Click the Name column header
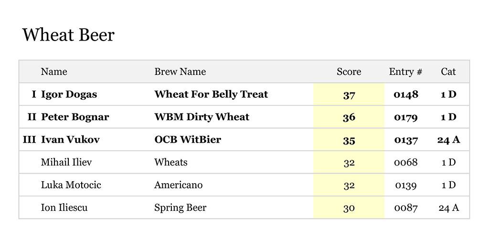The width and height of the screenshot is (489, 238). [x=54, y=72]
